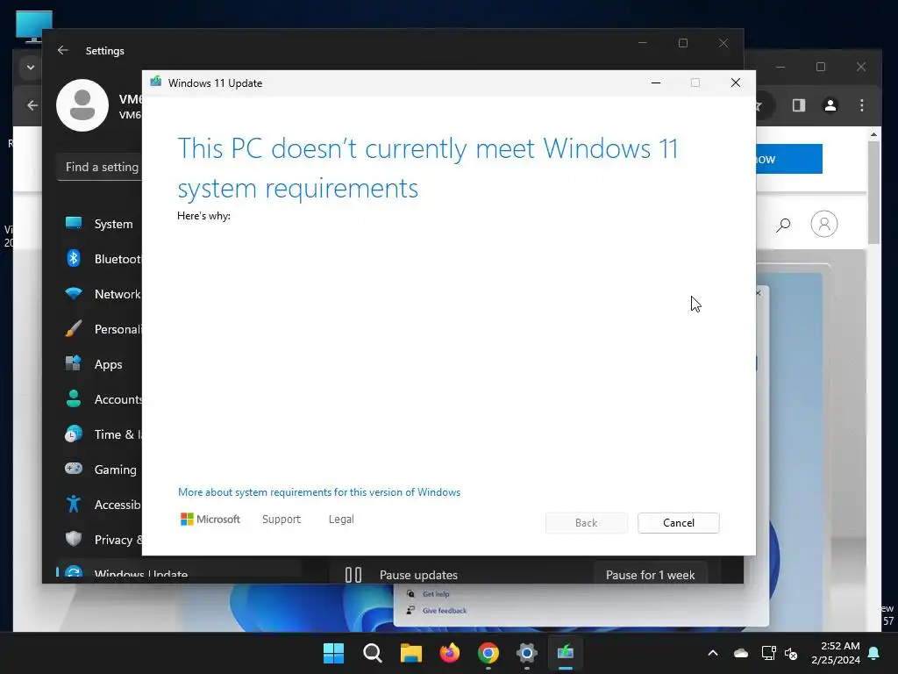This screenshot has height=674, width=898.
Task: Open network status tray icon
Action: (x=768, y=653)
